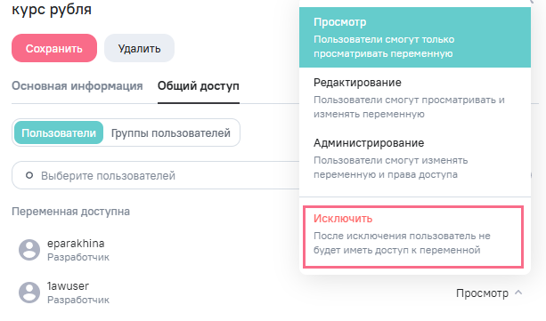The height and width of the screenshot is (321, 546).
Task: Collapse the Просмотр dropdown chevron for 1awuser
Action: click(518, 293)
